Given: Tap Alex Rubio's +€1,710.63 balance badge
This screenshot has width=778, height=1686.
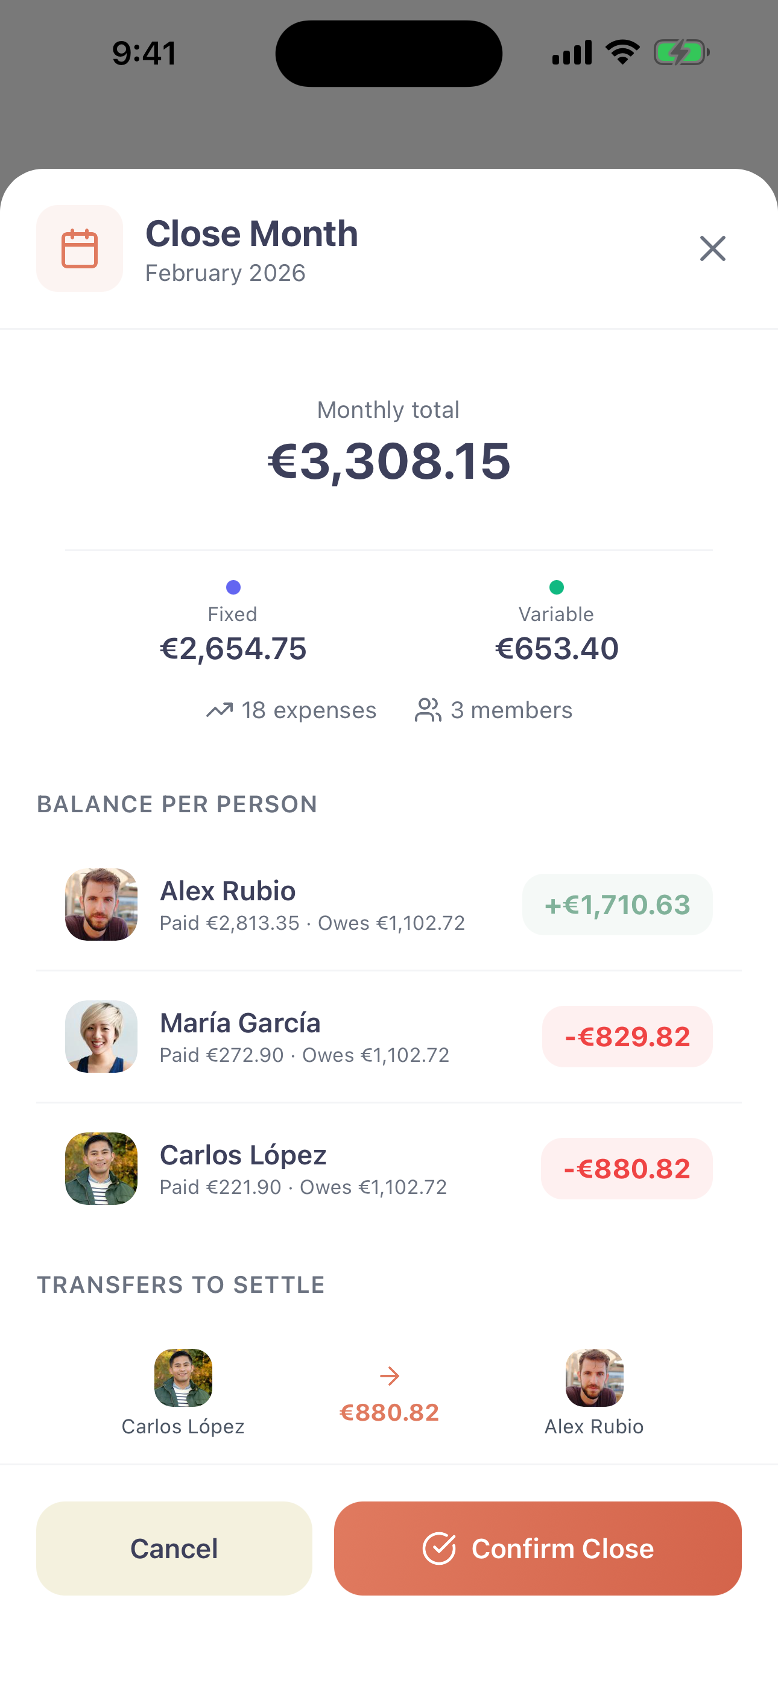Looking at the screenshot, I should point(617,905).
